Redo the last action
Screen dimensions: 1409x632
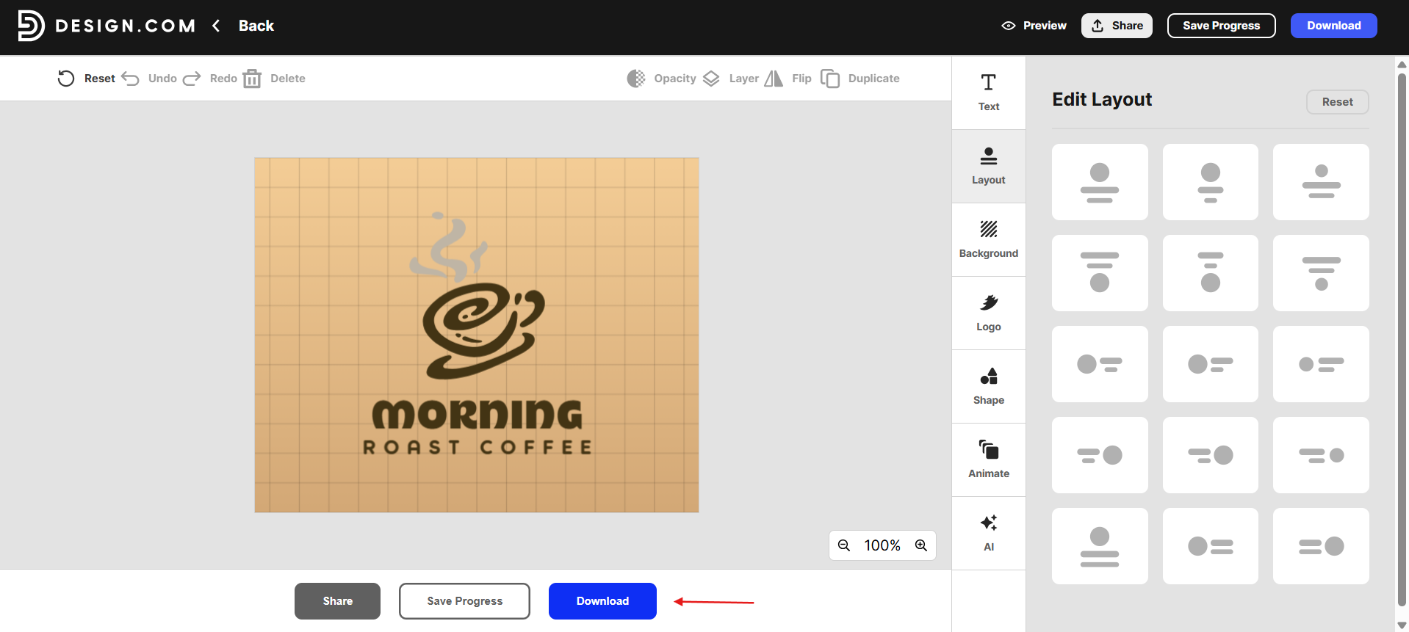pyautogui.click(x=210, y=79)
